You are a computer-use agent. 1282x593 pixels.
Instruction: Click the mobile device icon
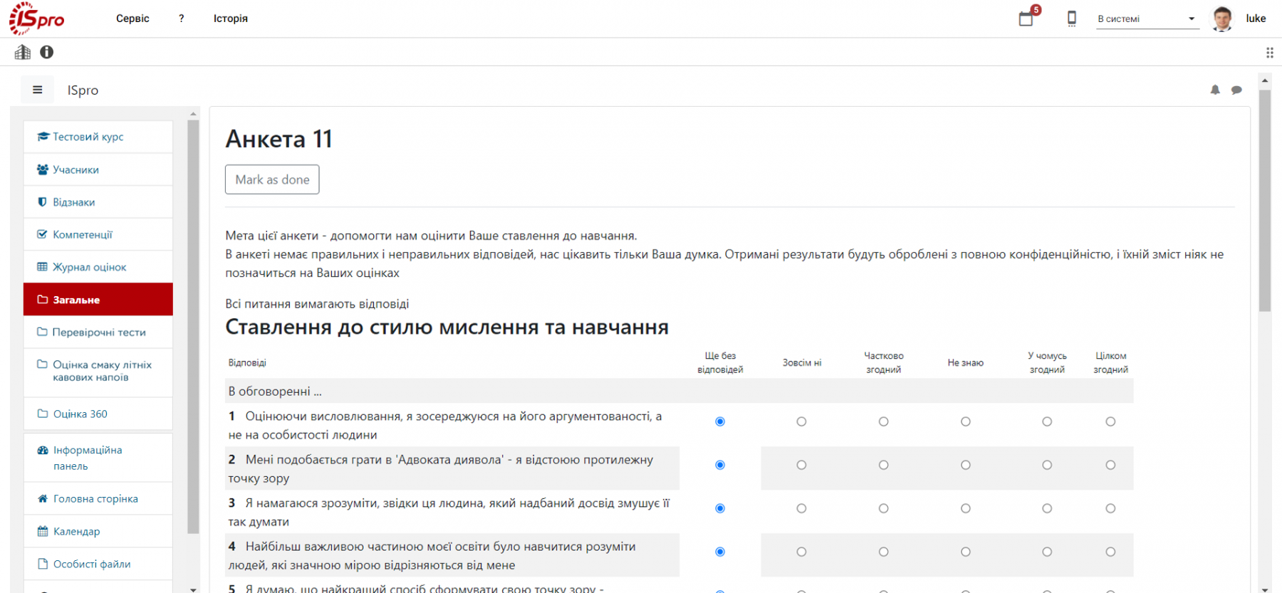[x=1072, y=19]
